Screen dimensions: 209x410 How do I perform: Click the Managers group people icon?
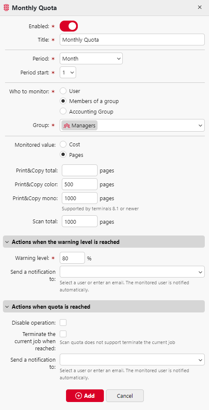point(67,125)
